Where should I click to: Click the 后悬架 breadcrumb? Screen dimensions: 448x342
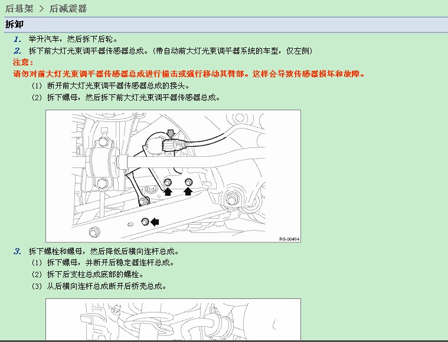point(19,9)
